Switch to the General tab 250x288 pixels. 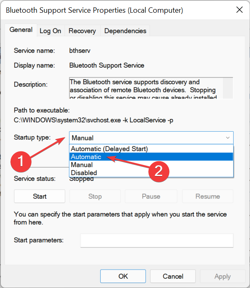[x=21, y=30]
